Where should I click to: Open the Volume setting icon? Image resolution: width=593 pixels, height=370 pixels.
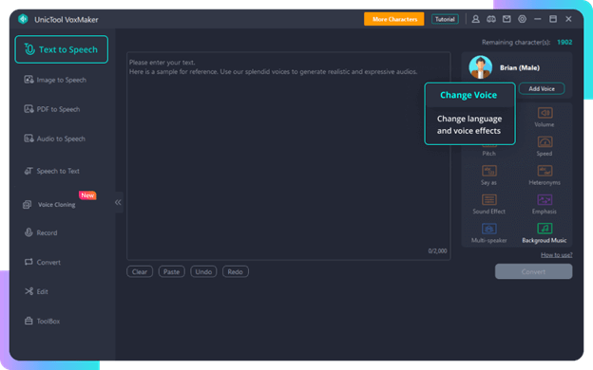545,113
